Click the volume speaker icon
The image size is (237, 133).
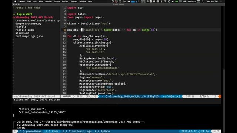173,1
